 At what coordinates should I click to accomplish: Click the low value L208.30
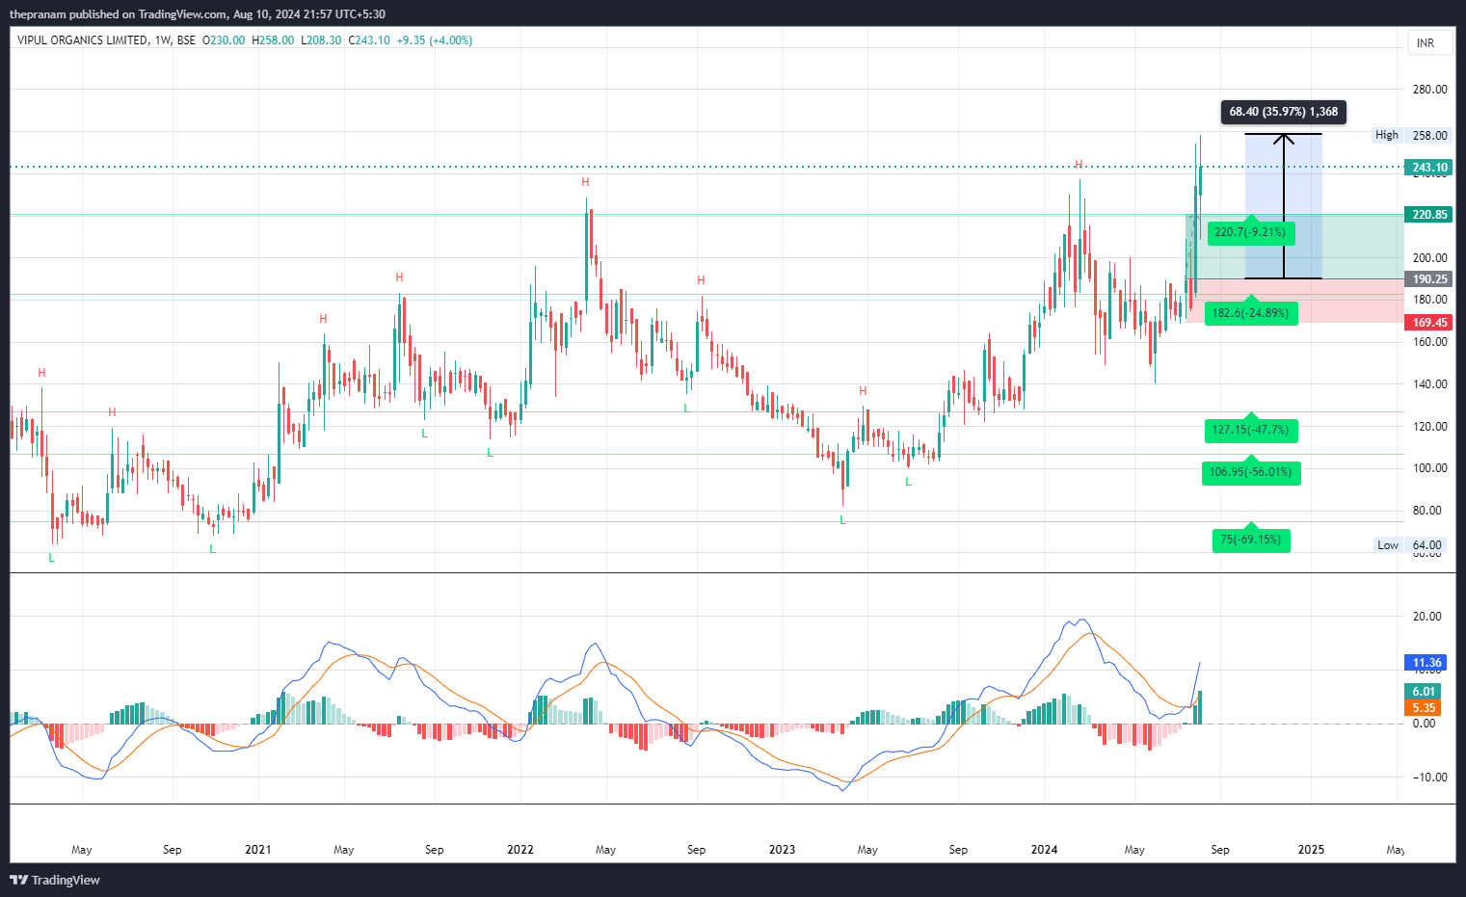(321, 40)
